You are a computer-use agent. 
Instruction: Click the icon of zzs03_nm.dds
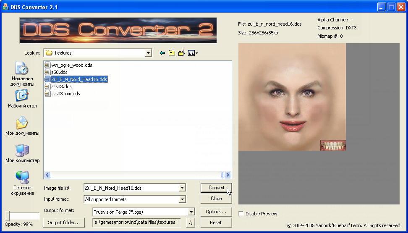(47, 94)
